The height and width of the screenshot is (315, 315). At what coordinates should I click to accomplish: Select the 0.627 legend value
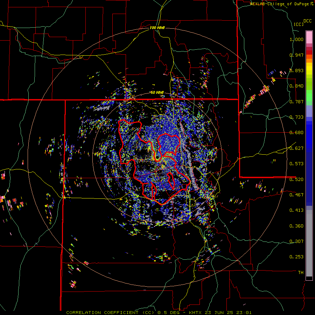click(x=296, y=148)
